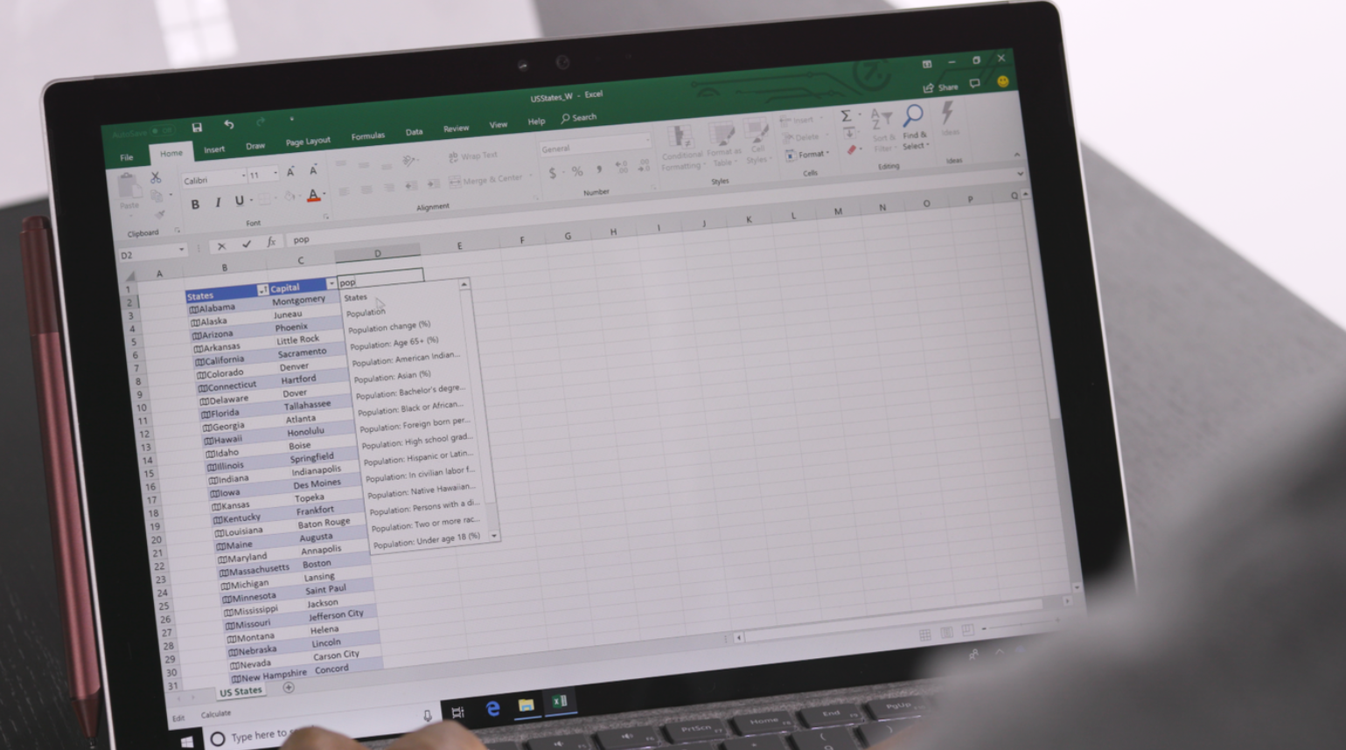Apply accounting dollar number format
The width and height of the screenshot is (1346, 750).
tap(552, 173)
